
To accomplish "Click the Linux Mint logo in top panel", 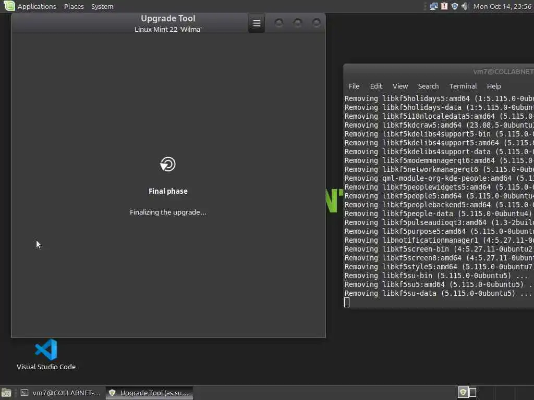I will [x=9, y=6].
